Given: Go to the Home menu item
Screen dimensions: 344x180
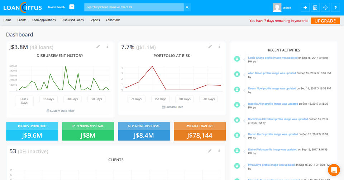Looking at the screenshot, I should (8, 20).
